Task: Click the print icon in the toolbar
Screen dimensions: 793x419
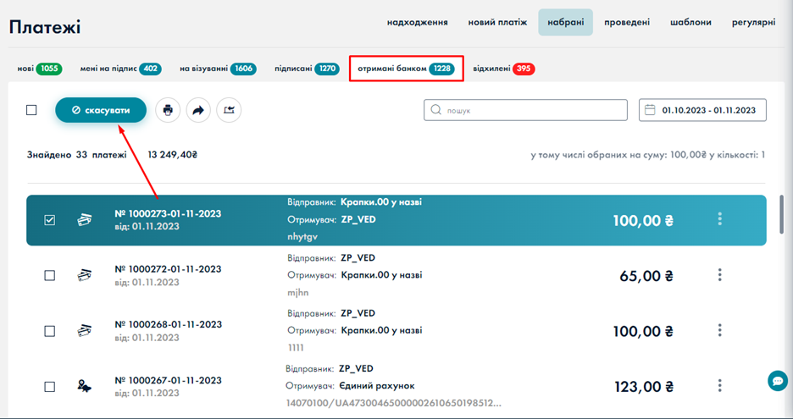Action: point(168,110)
